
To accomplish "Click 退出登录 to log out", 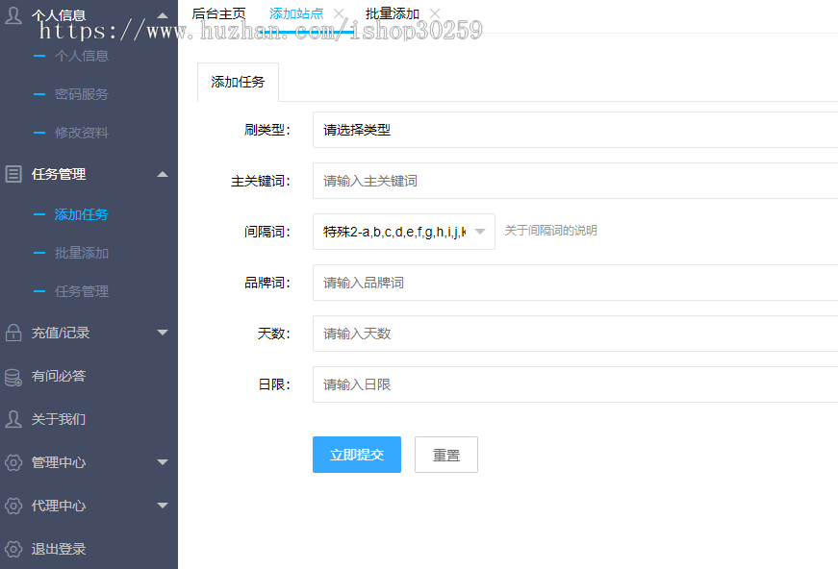I will 59,549.
